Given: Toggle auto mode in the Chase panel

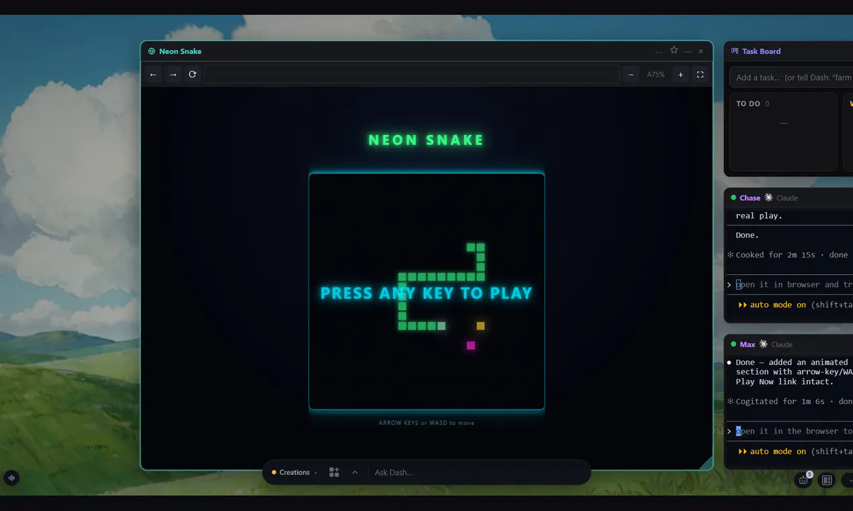Looking at the screenshot, I should click(772, 305).
